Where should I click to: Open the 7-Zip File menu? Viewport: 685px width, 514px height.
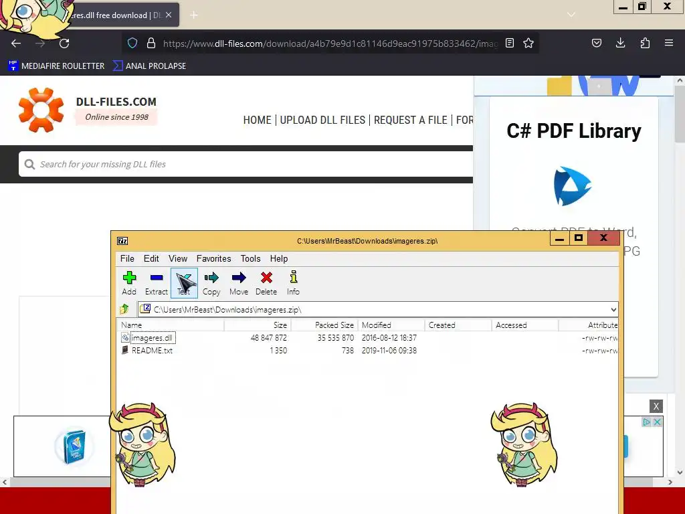[x=127, y=259]
